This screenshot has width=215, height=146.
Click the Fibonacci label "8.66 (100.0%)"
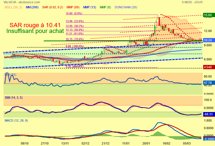tap(75, 46)
